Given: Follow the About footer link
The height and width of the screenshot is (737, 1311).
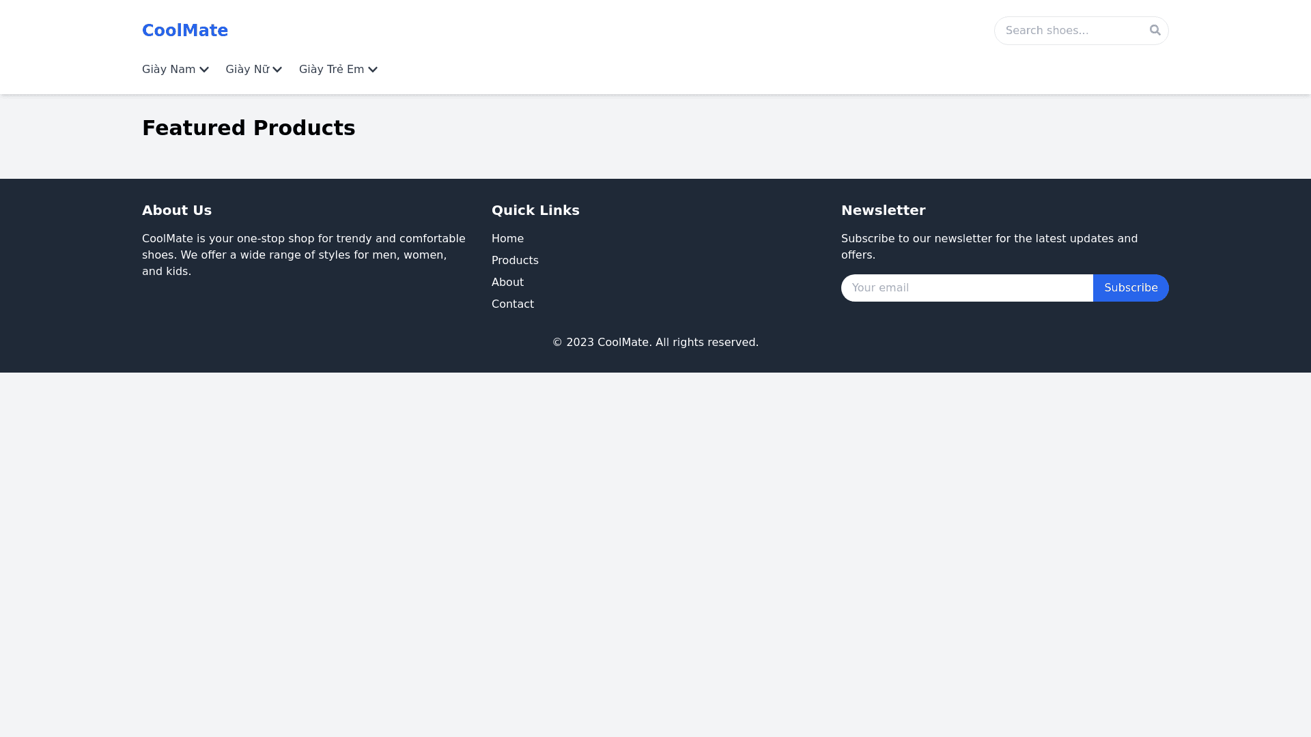Looking at the screenshot, I should [507, 283].
